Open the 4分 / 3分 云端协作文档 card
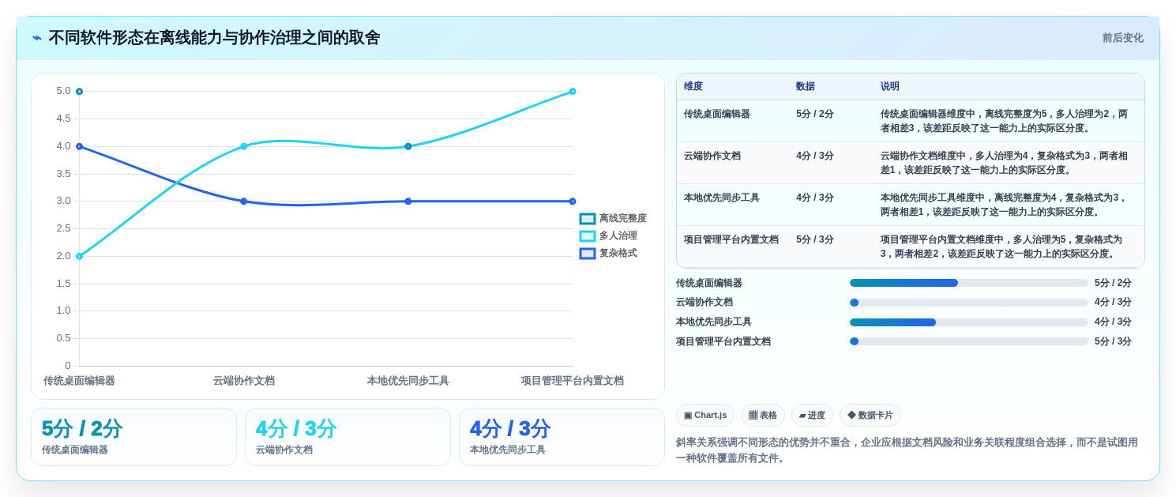This screenshot has height=497, width=1176. coord(348,437)
